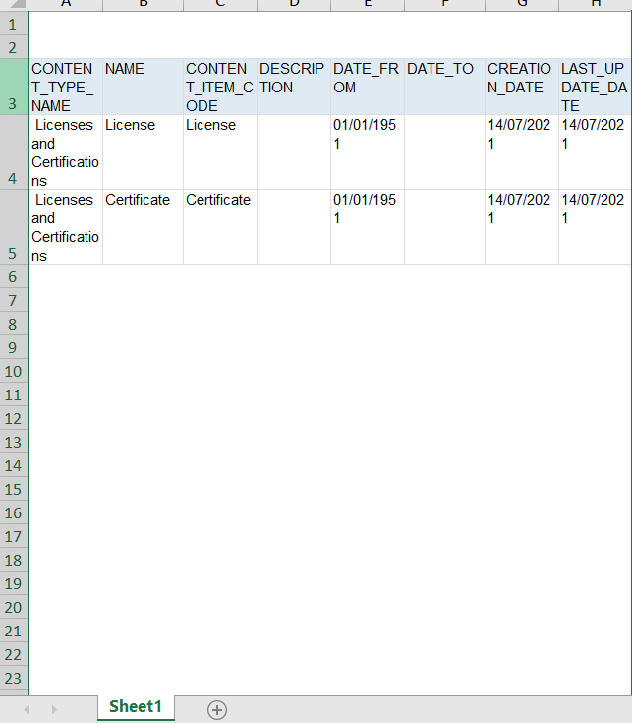This screenshot has height=723, width=632.
Task: Select row 20 header
Action: point(14,607)
